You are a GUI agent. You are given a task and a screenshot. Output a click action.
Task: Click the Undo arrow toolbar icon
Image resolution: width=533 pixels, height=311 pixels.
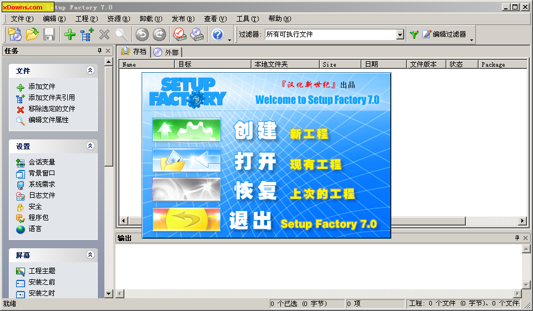click(142, 34)
